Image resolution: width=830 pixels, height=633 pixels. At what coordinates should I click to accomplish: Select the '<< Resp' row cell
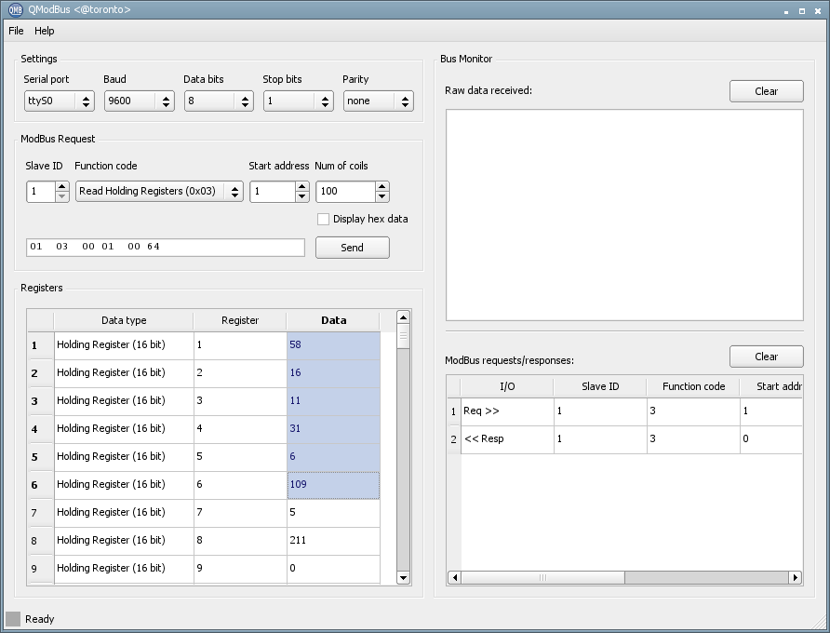pos(507,439)
